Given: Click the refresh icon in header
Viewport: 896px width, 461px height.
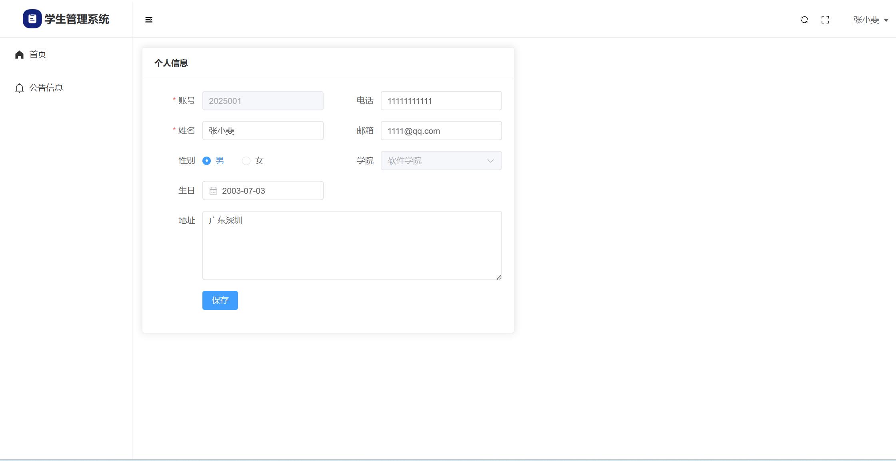Looking at the screenshot, I should click(x=804, y=20).
